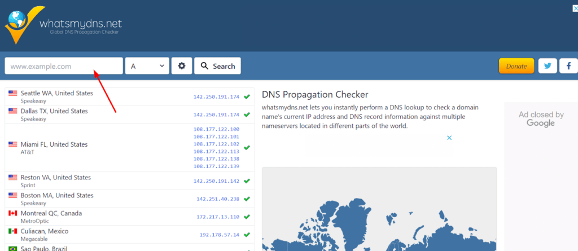578x251 pixels.
Task: Open the record type dropdown showing A
Action: (x=147, y=66)
